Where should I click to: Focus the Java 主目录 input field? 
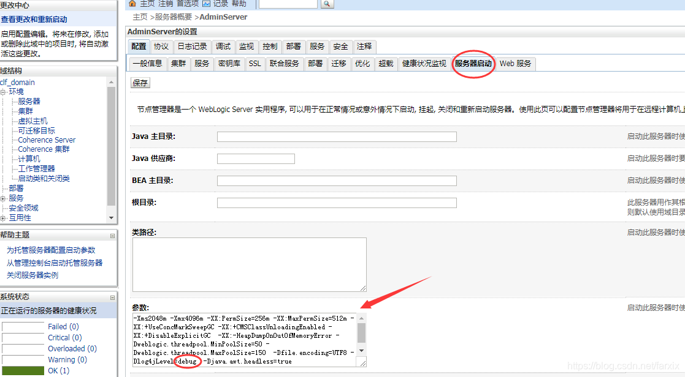pyautogui.click(x=337, y=137)
